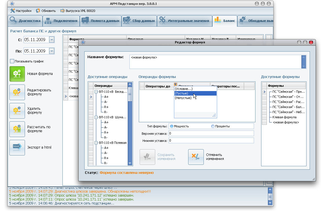Image resolution: width=321 pixels, height=215 pixels.
Task: Switch to Полнота данных tab
Action: 100,21
